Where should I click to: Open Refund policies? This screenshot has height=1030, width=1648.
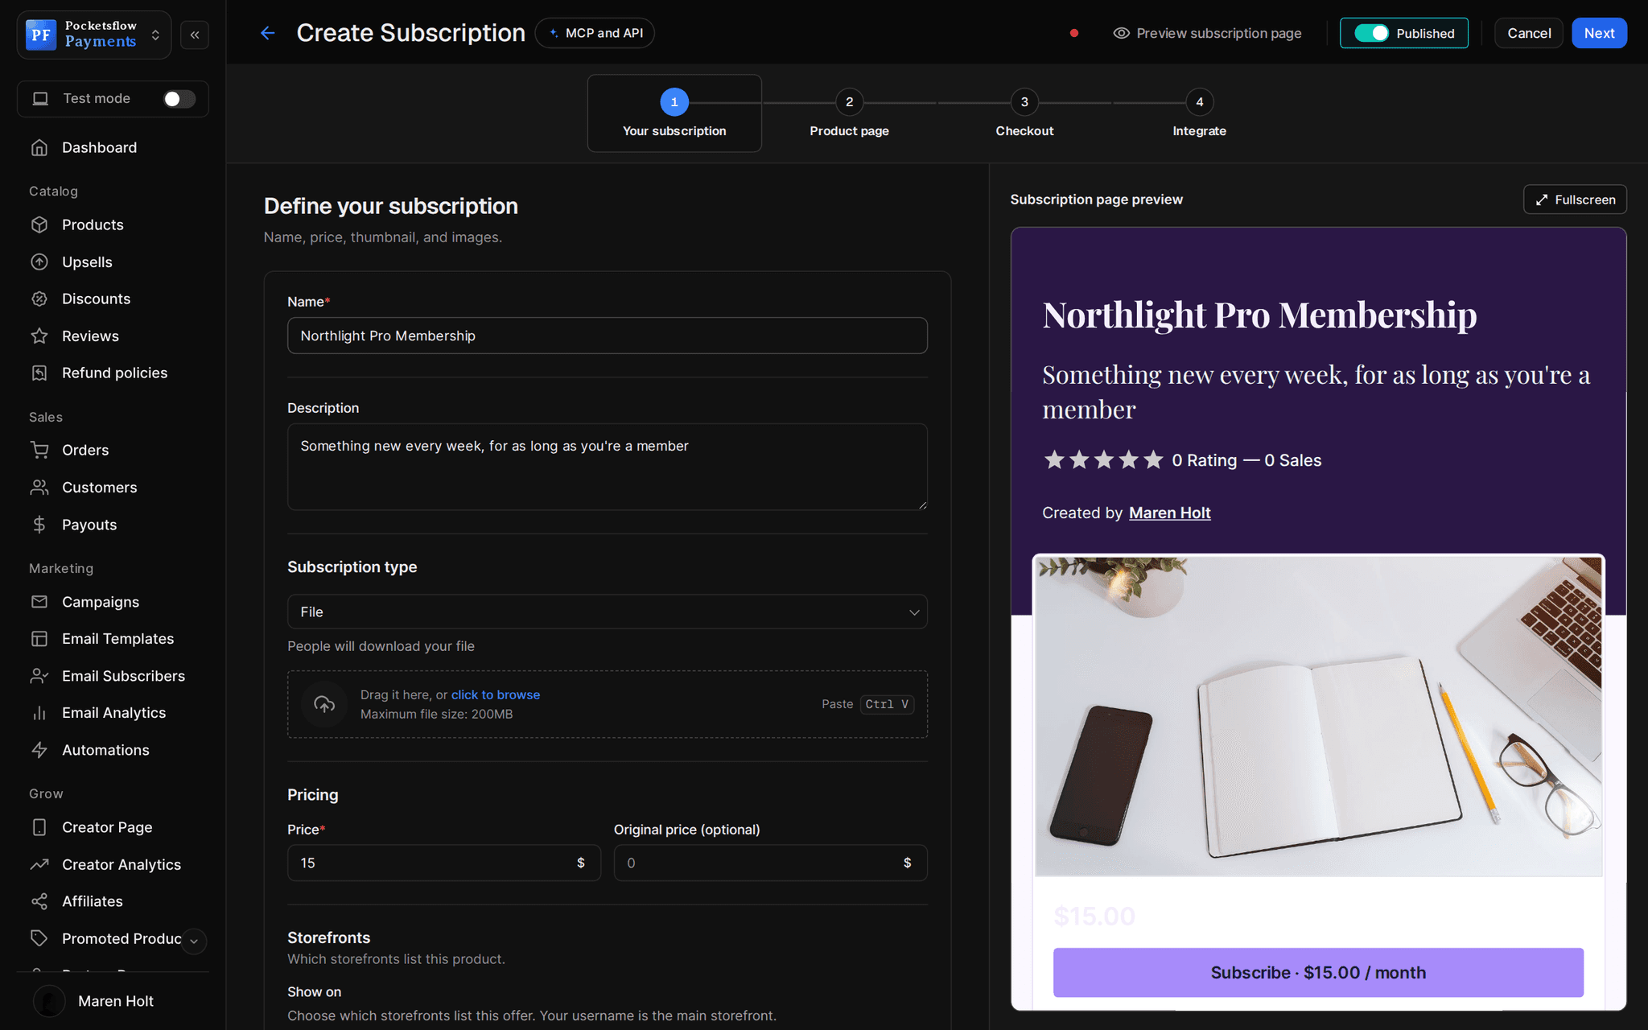pos(113,373)
